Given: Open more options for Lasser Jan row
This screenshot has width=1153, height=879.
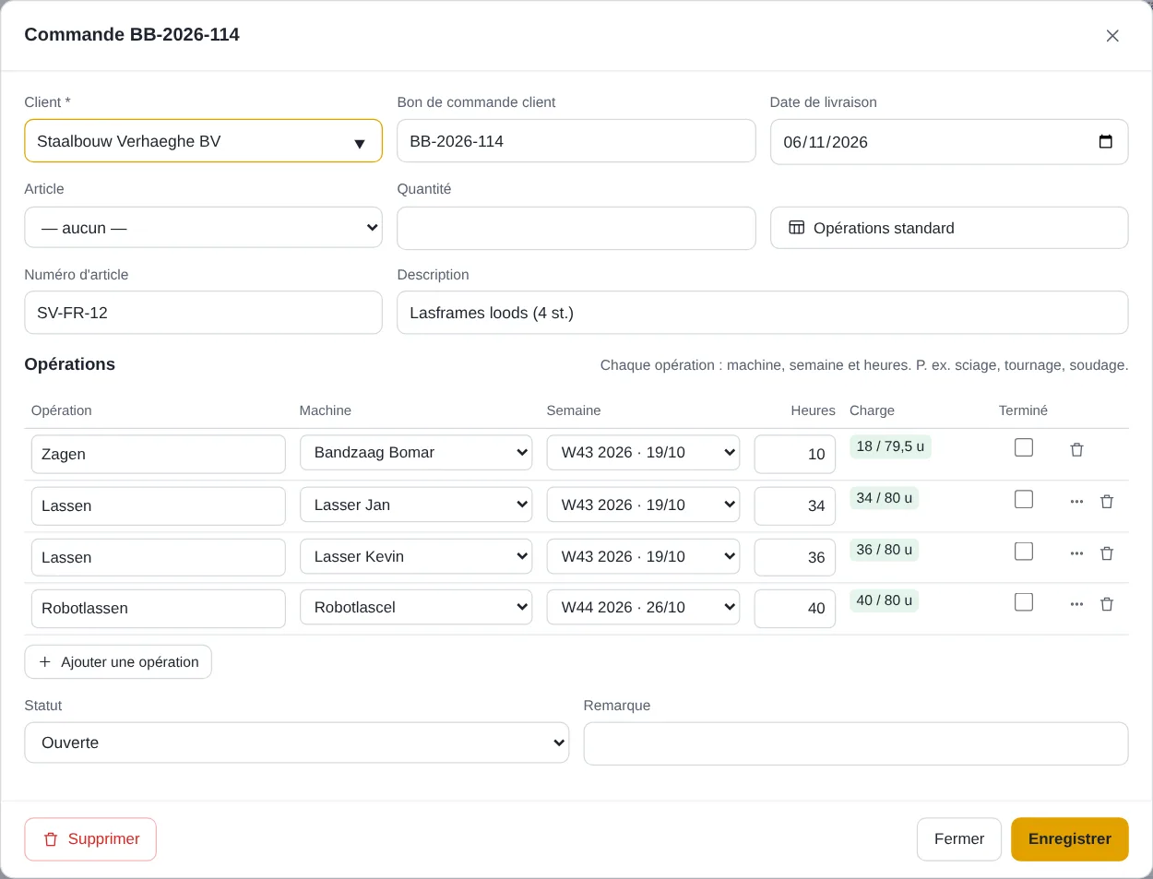Looking at the screenshot, I should point(1076,502).
